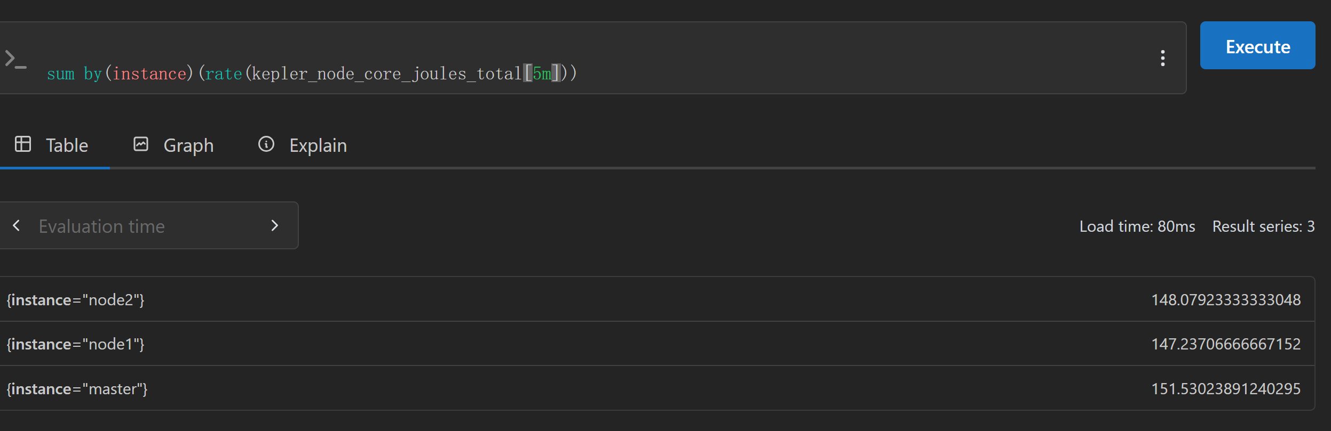
Task: Select the instance="master" result row
Action: pos(656,388)
